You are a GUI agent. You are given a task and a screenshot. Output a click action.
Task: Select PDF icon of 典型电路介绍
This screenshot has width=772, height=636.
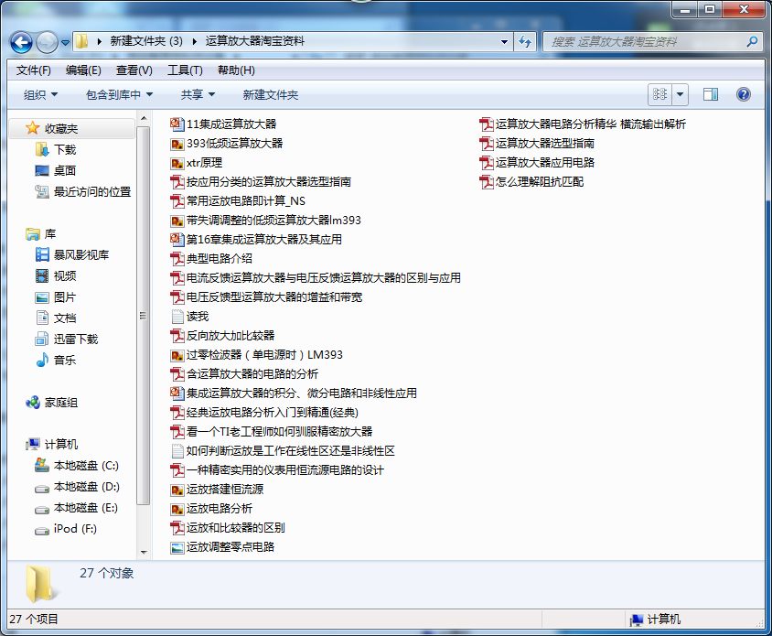pyautogui.click(x=177, y=259)
